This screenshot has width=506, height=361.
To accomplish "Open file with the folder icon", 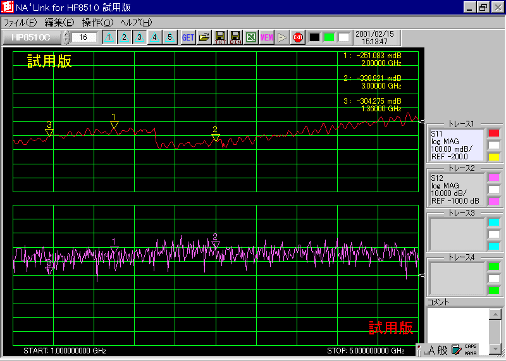I will pyautogui.click(x=204, y=37).
